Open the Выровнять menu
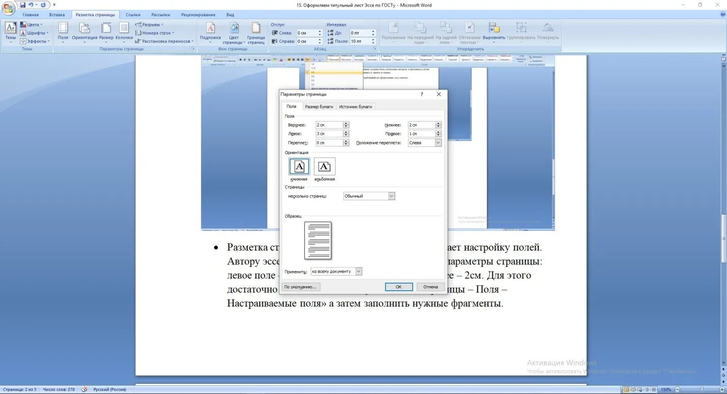The height and width of the screenshot is (394, 727). coord(494,33)
